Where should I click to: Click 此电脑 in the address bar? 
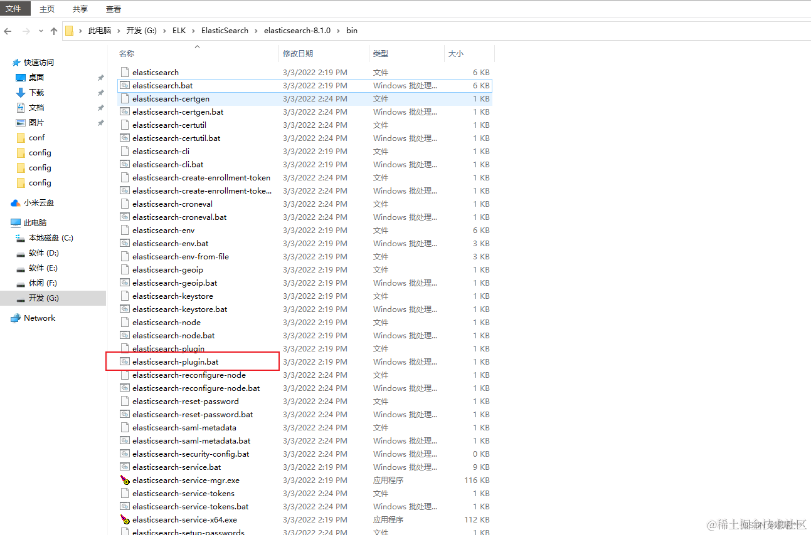(x=100, y=31)
